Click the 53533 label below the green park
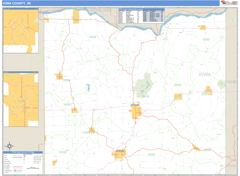 tap(146, 96)
